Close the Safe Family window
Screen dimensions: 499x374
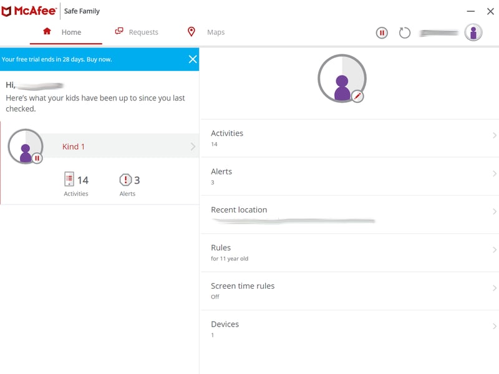point(490,11)
